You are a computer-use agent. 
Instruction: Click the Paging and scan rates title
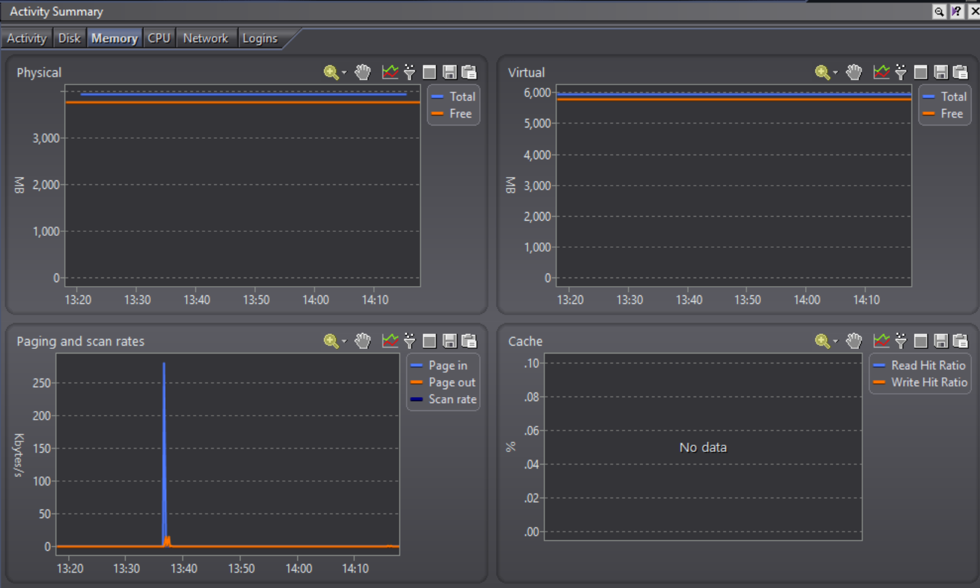pyautogui.click(x=81, y=342)
